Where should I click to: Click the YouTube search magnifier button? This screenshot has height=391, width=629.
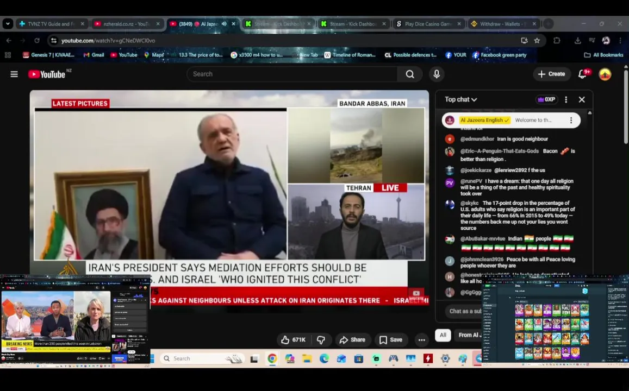pyautogui.click(x=409, y=74)
